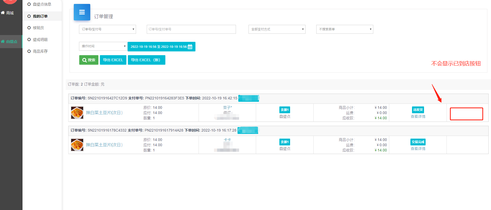Viewport: 491px width, 210px height.
Task: Click the calendar icon in date range
Action: pyautogui.click(x=190, y=47)
